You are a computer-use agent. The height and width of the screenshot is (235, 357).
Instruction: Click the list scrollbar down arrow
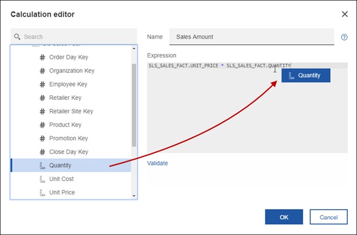point(134,196)
